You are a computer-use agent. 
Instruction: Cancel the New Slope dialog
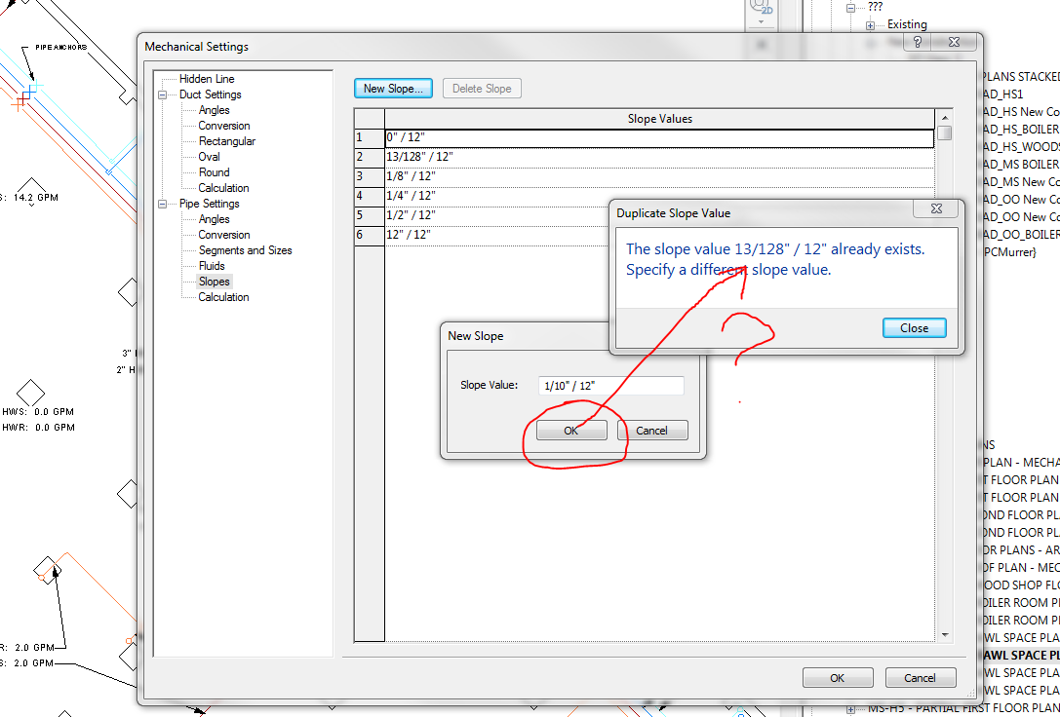(651, 430)
